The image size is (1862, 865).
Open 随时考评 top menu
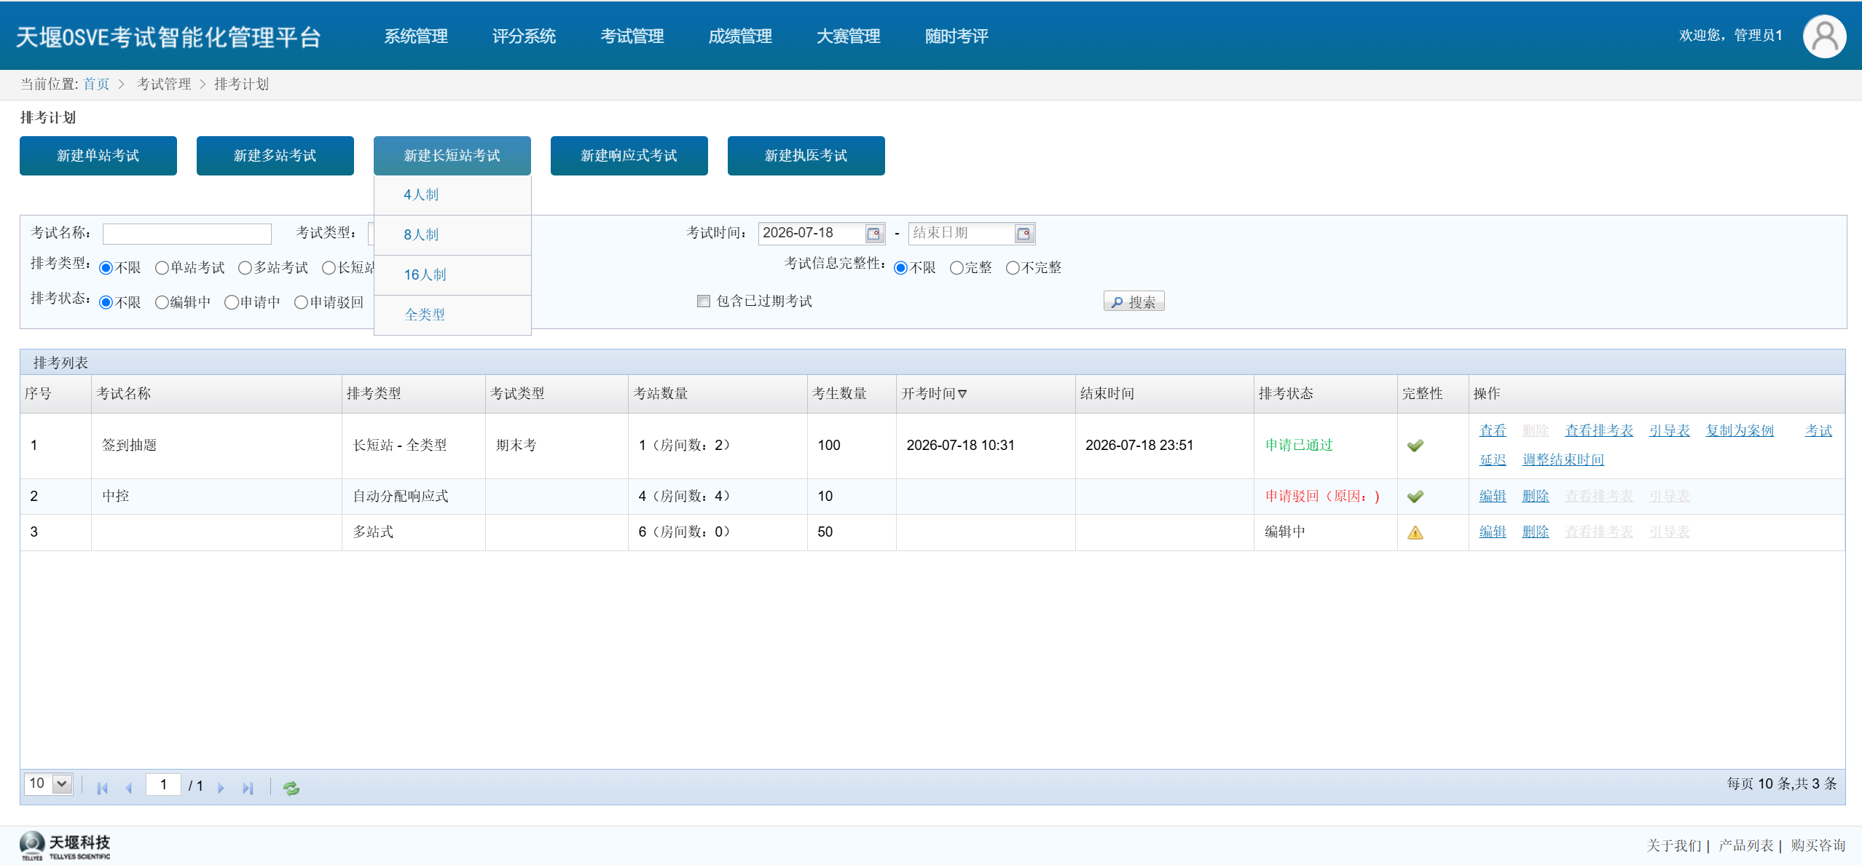(x=956, y=36)
